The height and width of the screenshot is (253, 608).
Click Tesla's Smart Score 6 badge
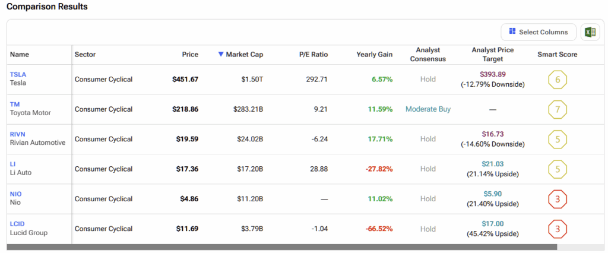click(x=558, y=79)
